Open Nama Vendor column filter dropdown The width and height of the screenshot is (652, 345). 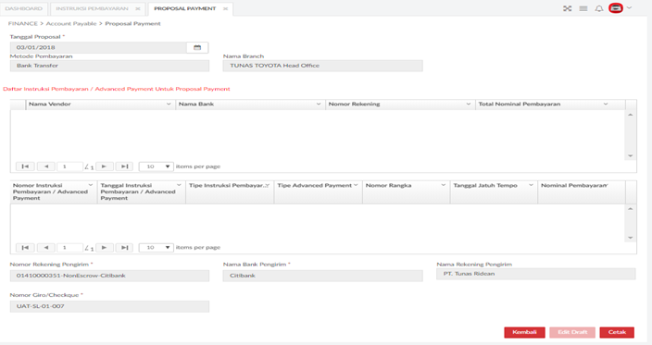[169, 105]
